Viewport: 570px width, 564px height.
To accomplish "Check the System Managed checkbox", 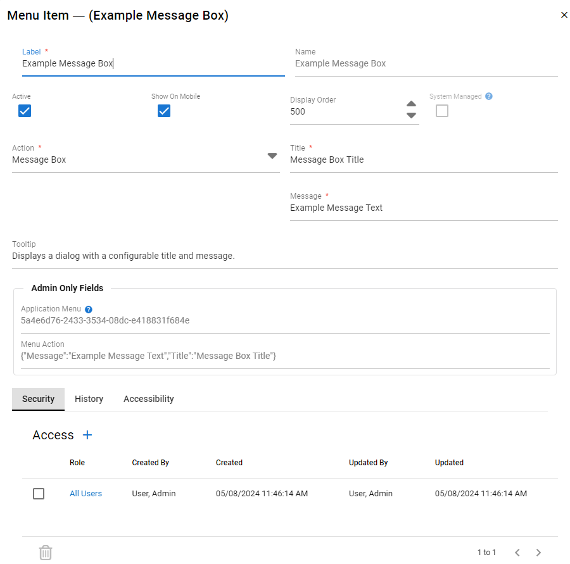I will [442, 111].
